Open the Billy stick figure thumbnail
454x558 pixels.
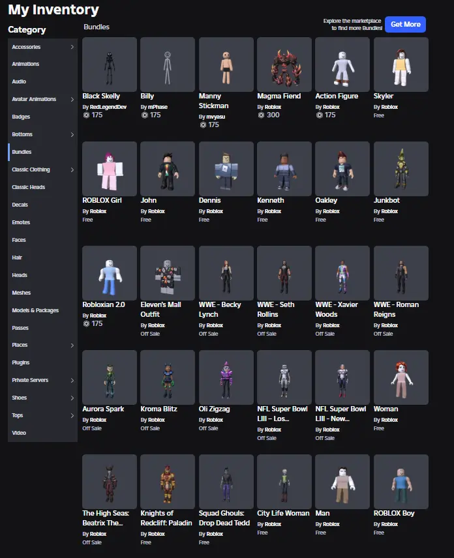click(168, 65)
